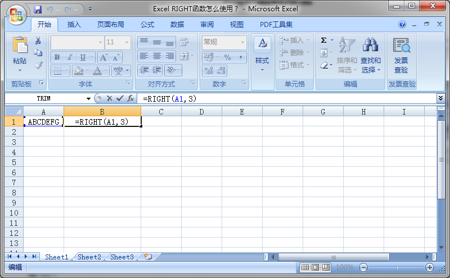
Task: Switch to the 审阅 tab
Action: click(207, 25)
